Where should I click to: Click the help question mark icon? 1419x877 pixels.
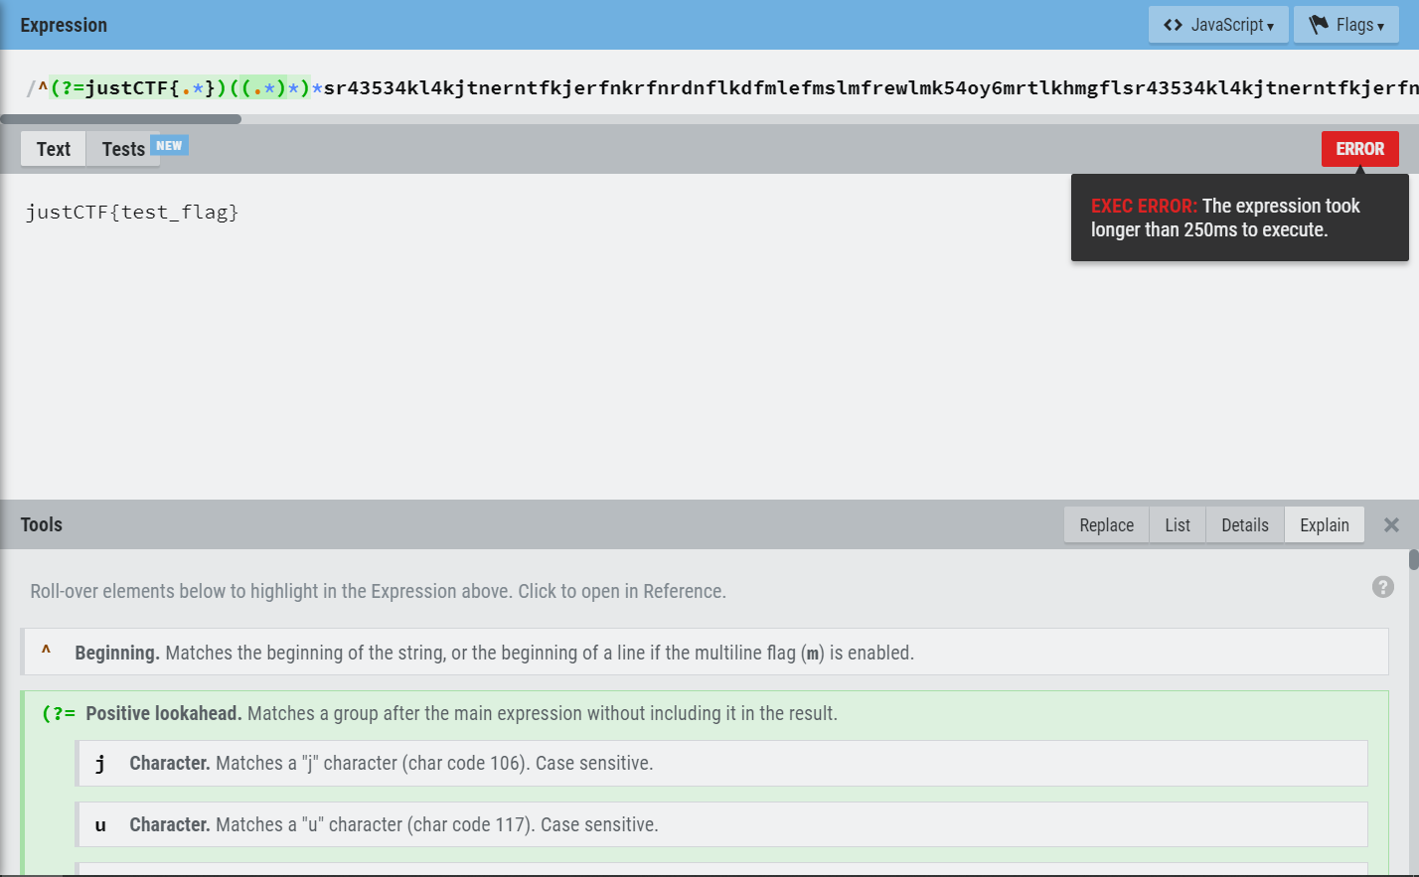click(x=1382, y=587)
